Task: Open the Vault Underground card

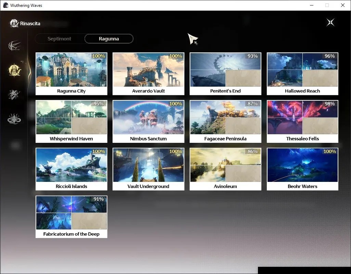Action: point(148,169)
